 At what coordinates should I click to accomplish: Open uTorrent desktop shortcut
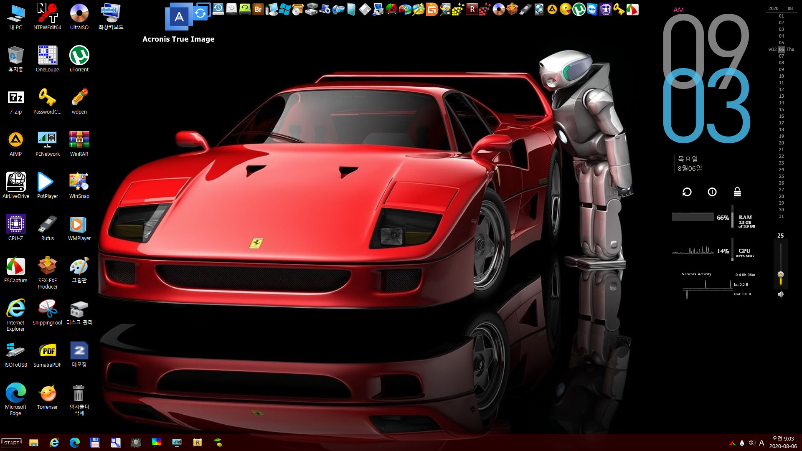click(79, 59)
